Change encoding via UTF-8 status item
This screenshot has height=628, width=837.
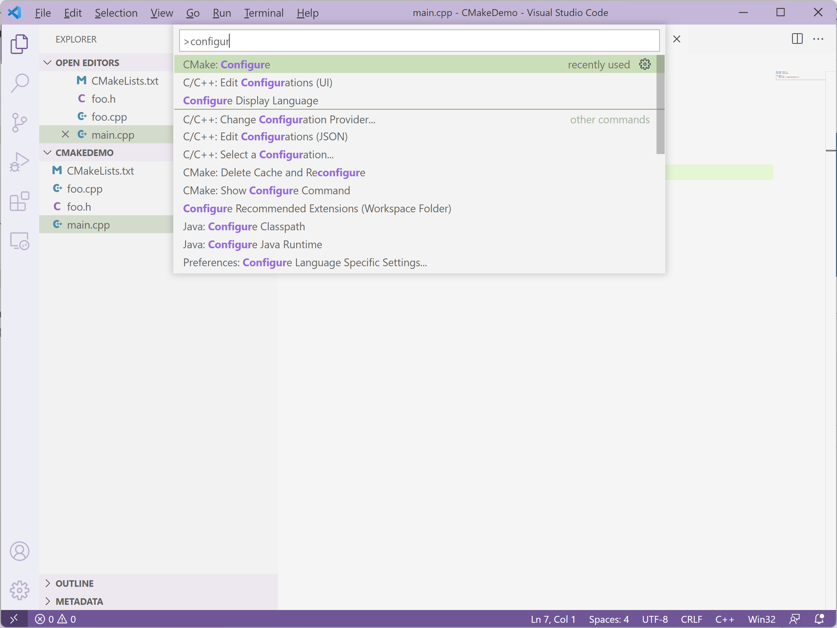click(655, 619)
